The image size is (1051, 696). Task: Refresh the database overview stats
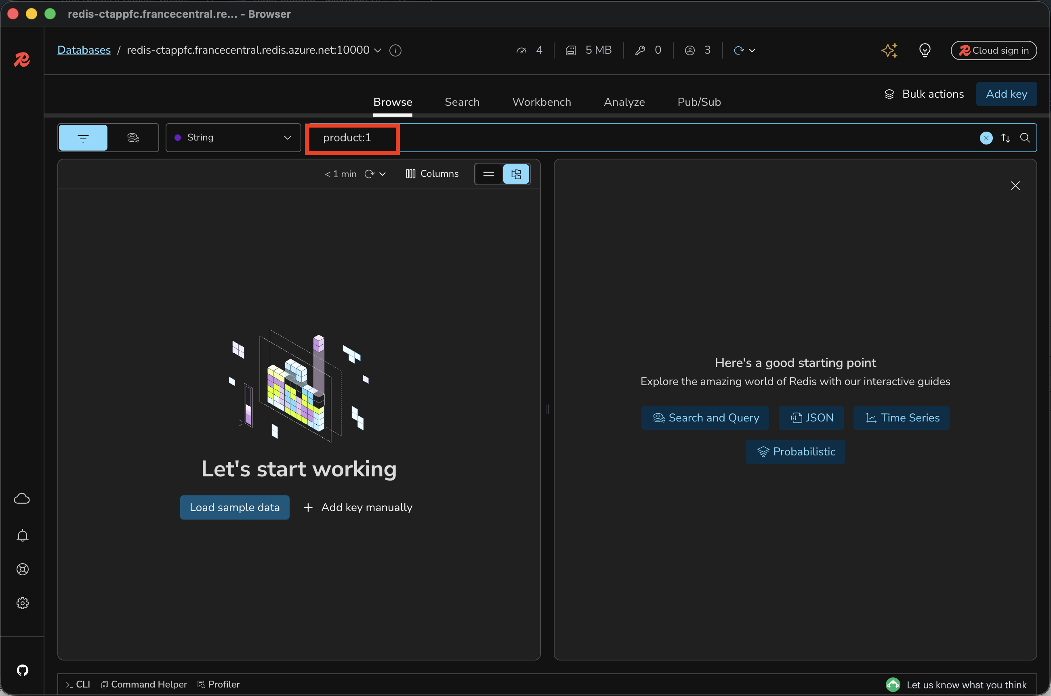(738, 50)
